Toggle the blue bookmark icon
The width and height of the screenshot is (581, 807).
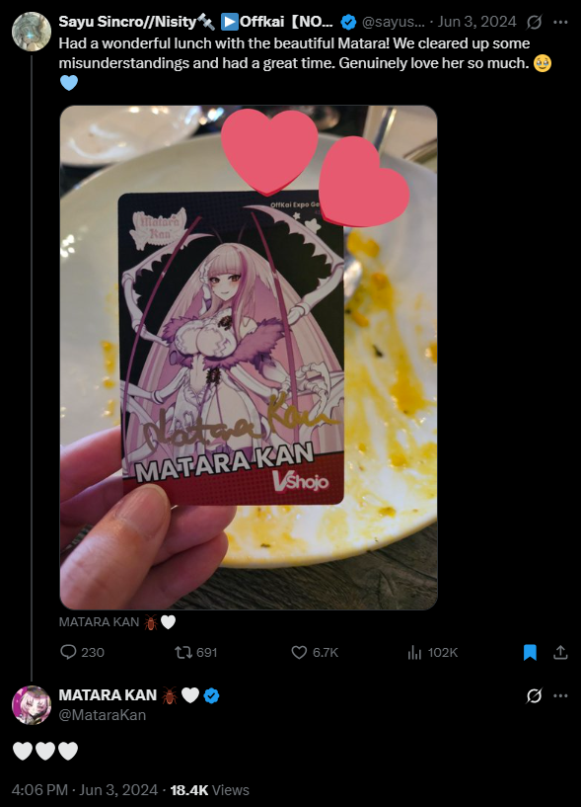[x=530, y=652]
